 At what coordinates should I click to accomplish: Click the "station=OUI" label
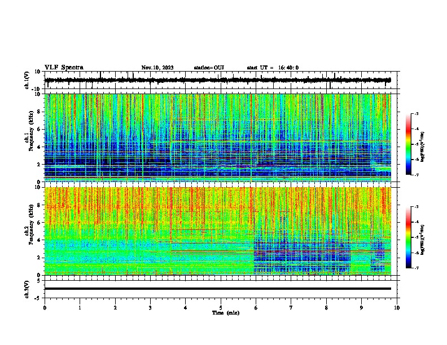click(209, 68)
